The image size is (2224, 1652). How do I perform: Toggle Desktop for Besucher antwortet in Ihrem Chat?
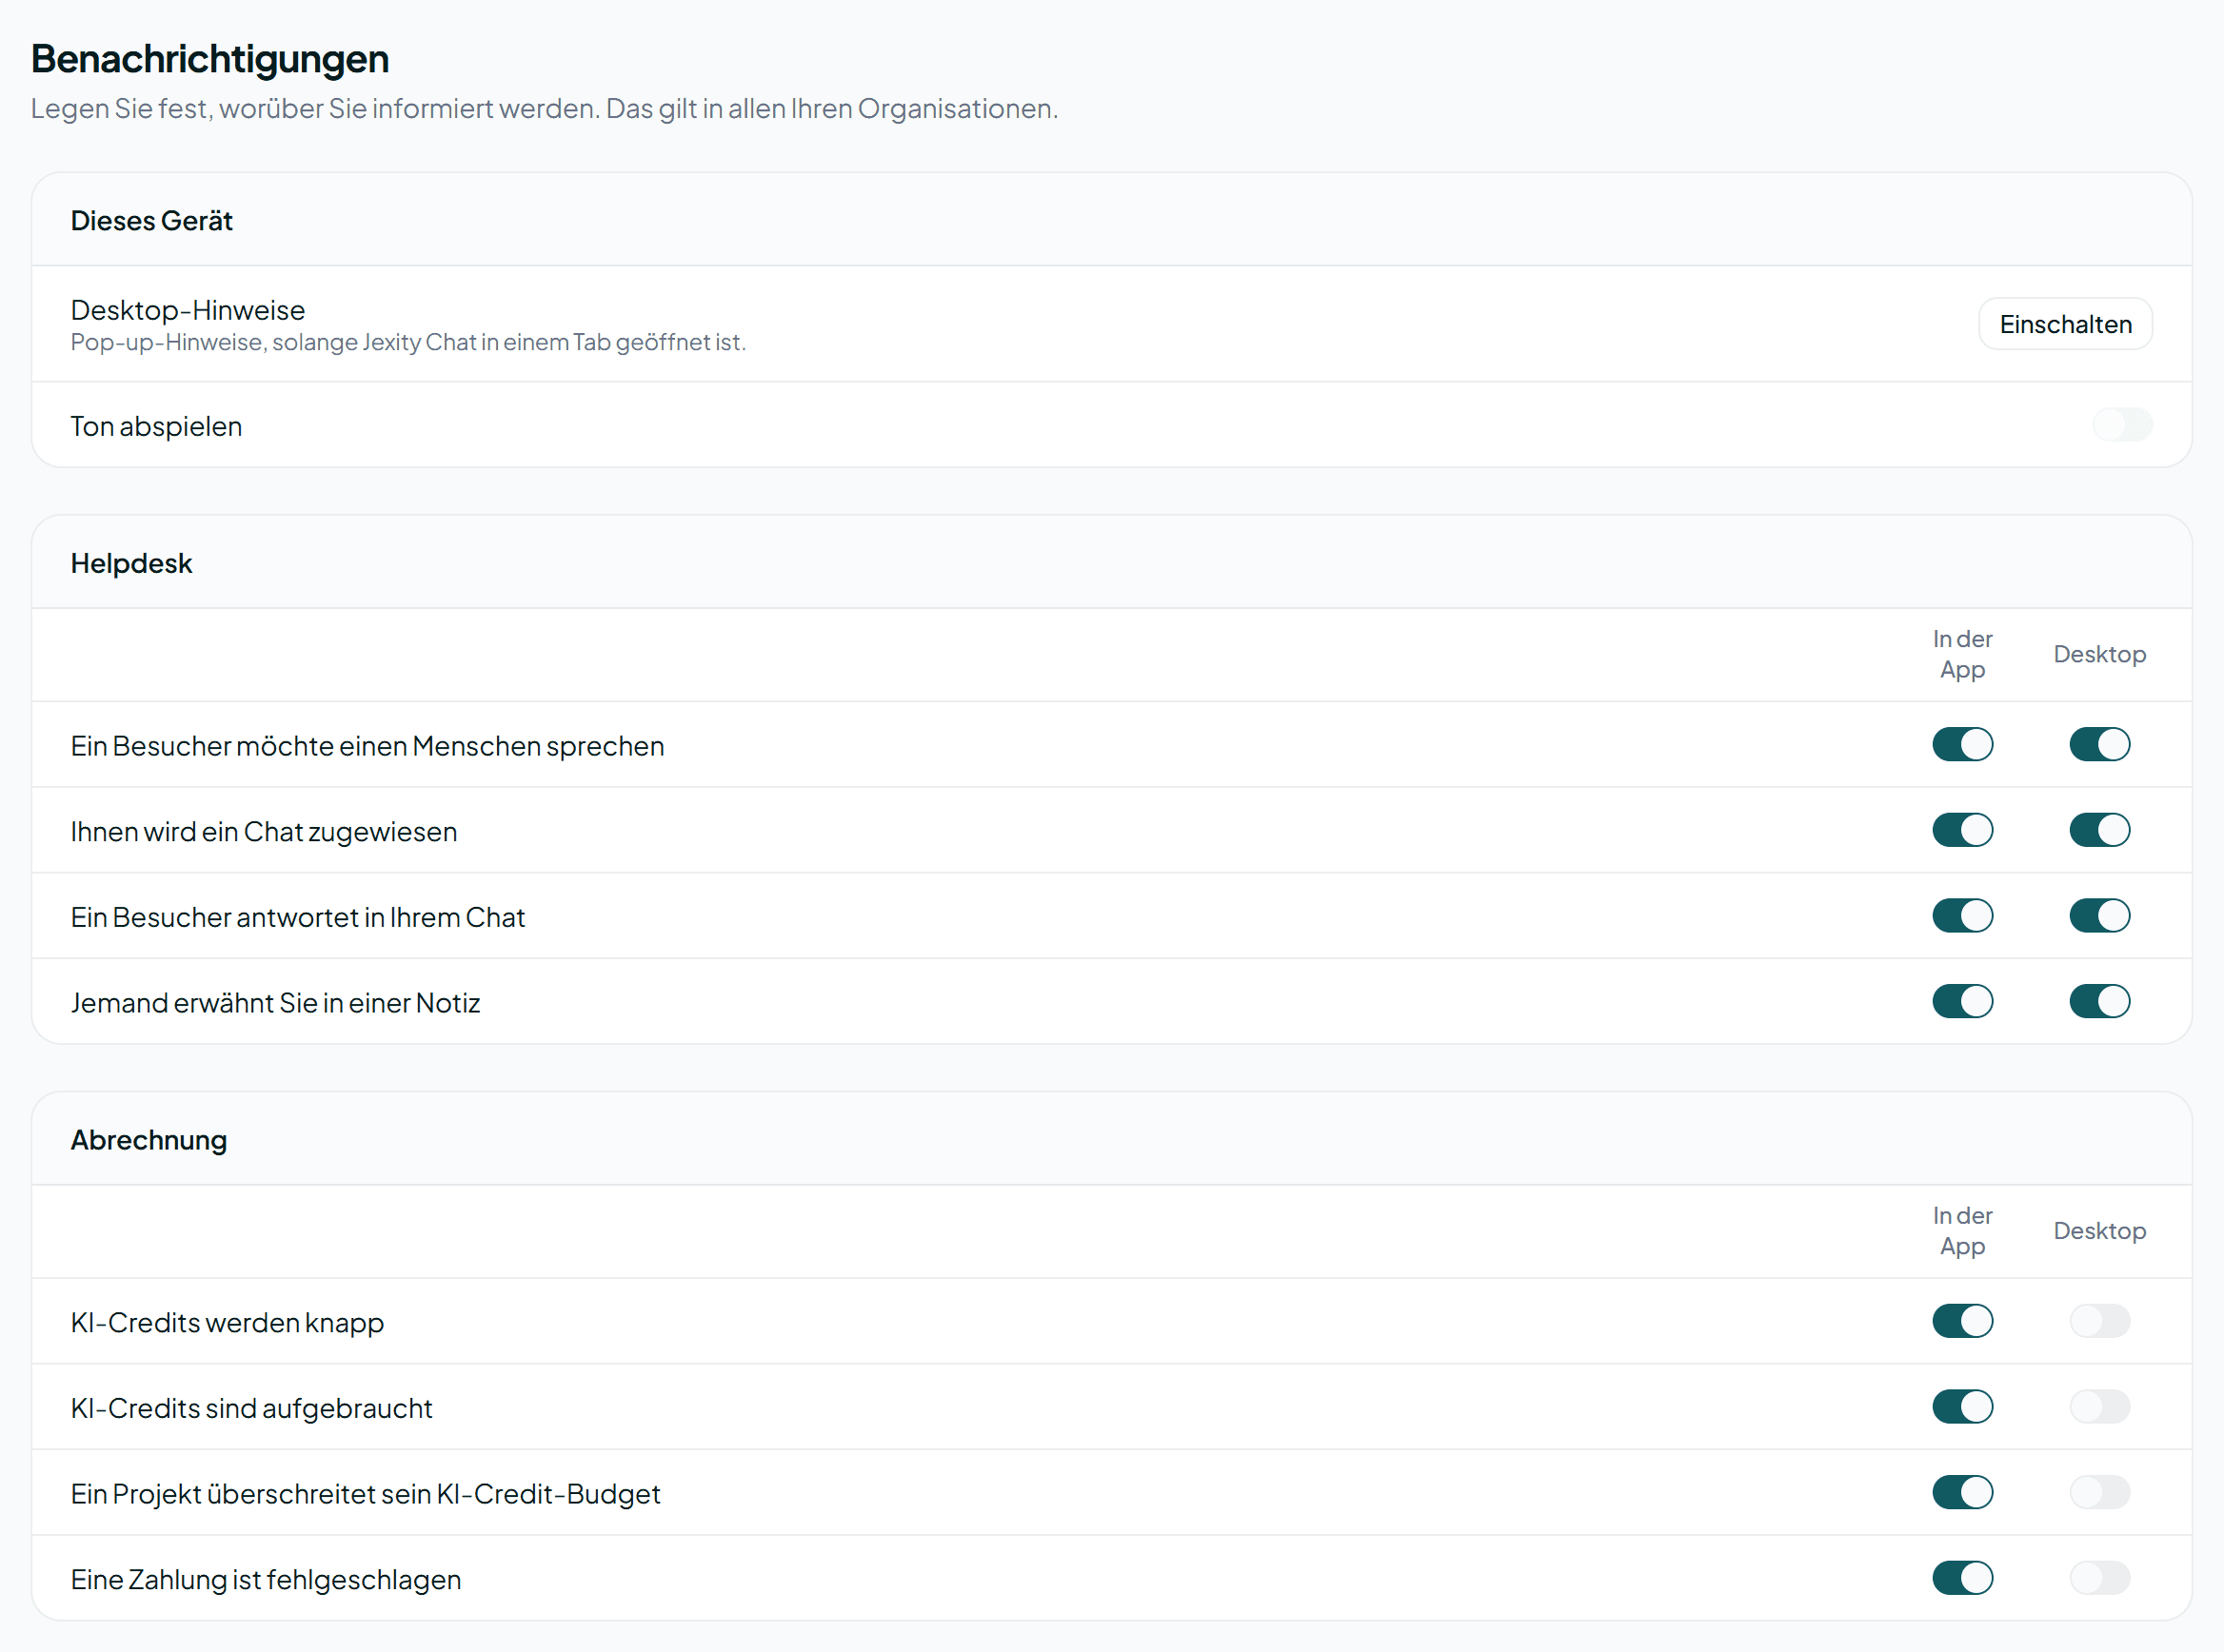click(x=2099, y=916)
